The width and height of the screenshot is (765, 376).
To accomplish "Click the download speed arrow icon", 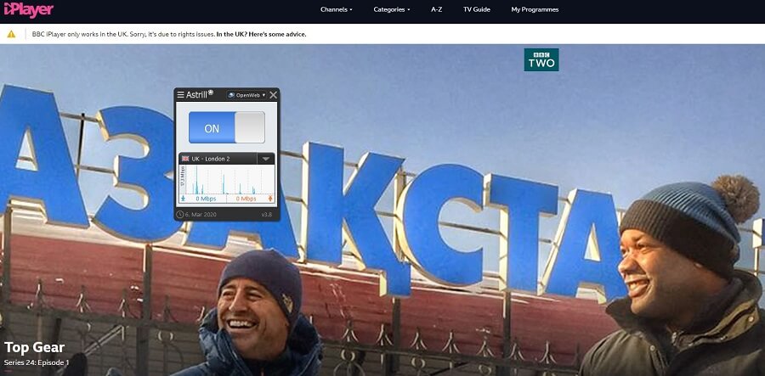I will (183, 199).
